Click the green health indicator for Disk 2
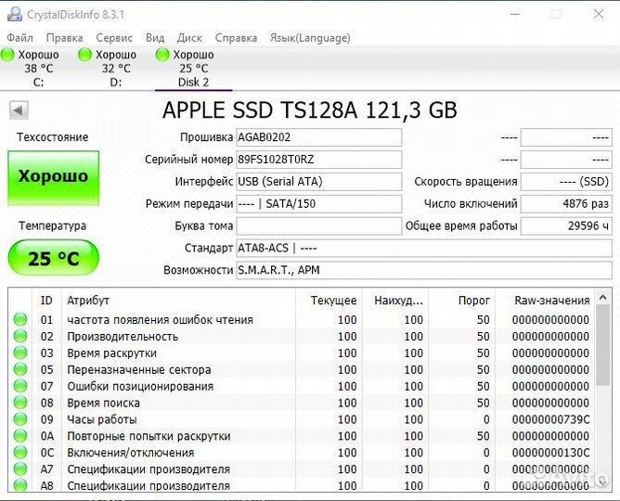 pos(162,55)
